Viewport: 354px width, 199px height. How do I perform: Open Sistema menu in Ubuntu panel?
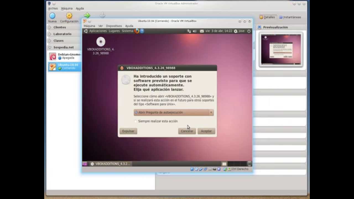tap(127, 31)
